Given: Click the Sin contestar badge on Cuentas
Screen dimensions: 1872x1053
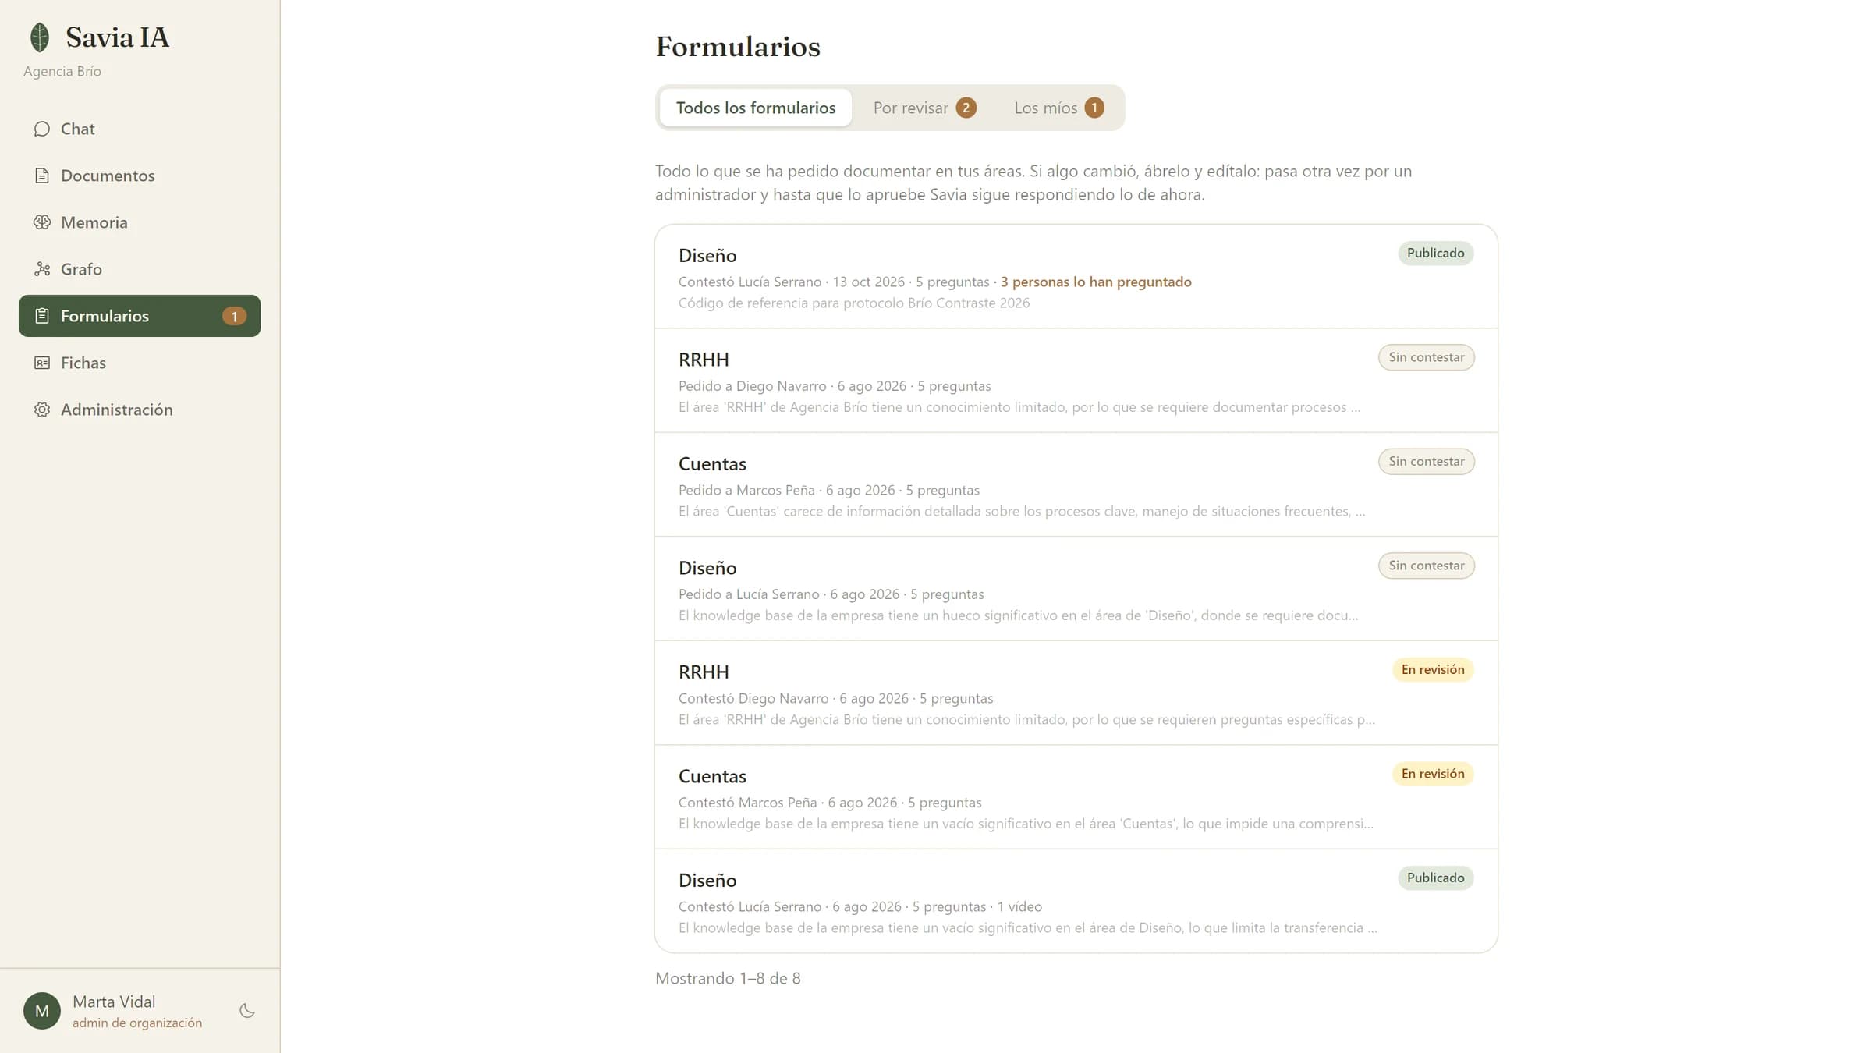Looking at the screenshot, I should coord(1426,461).
